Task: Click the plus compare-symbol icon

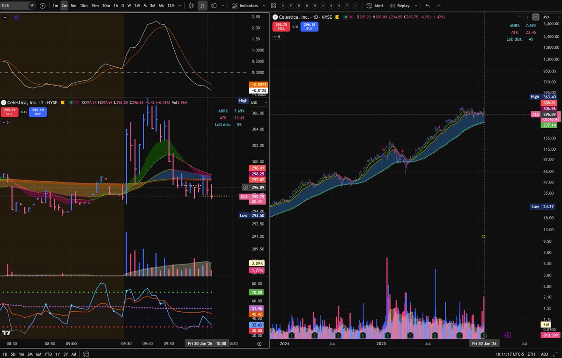Action: pyautogui.click(x=43, y=6)
